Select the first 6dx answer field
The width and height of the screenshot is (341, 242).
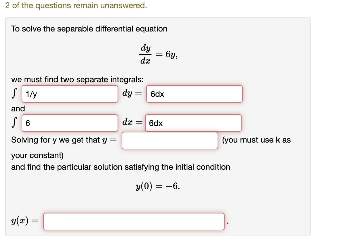point(194,94)
